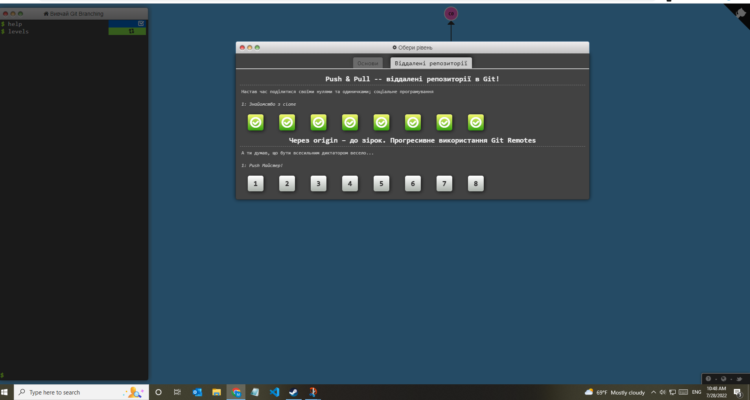750x400 pixels.
Task: Start level 1 of "Push Майстер"
Action: point(256,183)
